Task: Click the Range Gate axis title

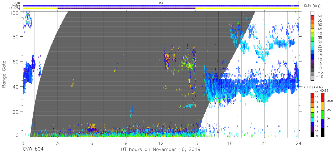Action: point(4,74)
